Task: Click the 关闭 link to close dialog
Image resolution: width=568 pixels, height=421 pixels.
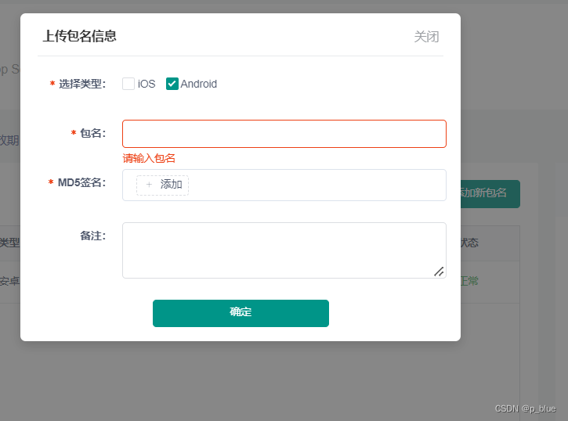Action: [x=426, y=37]
